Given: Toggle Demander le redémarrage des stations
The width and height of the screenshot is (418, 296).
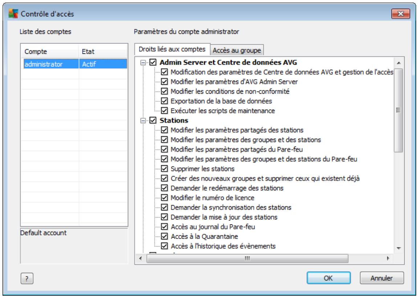Looking at the screenshot, I should [165, 188].
